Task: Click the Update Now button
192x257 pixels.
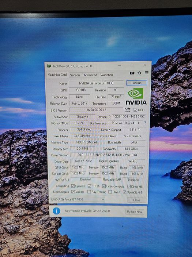Action: point(135,212)
